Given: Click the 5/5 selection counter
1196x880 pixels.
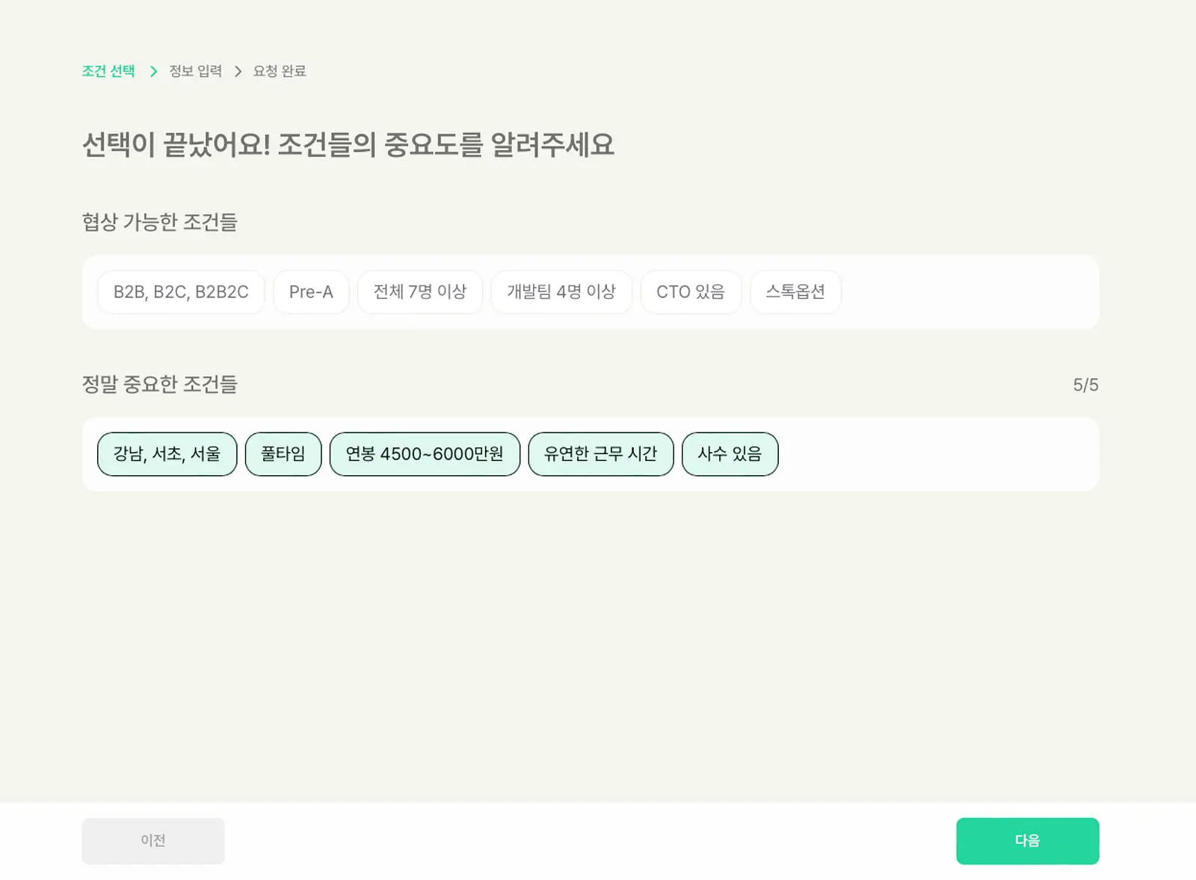Looking at the screenshot, I should pyautogui.click(x=1085, y=385).
